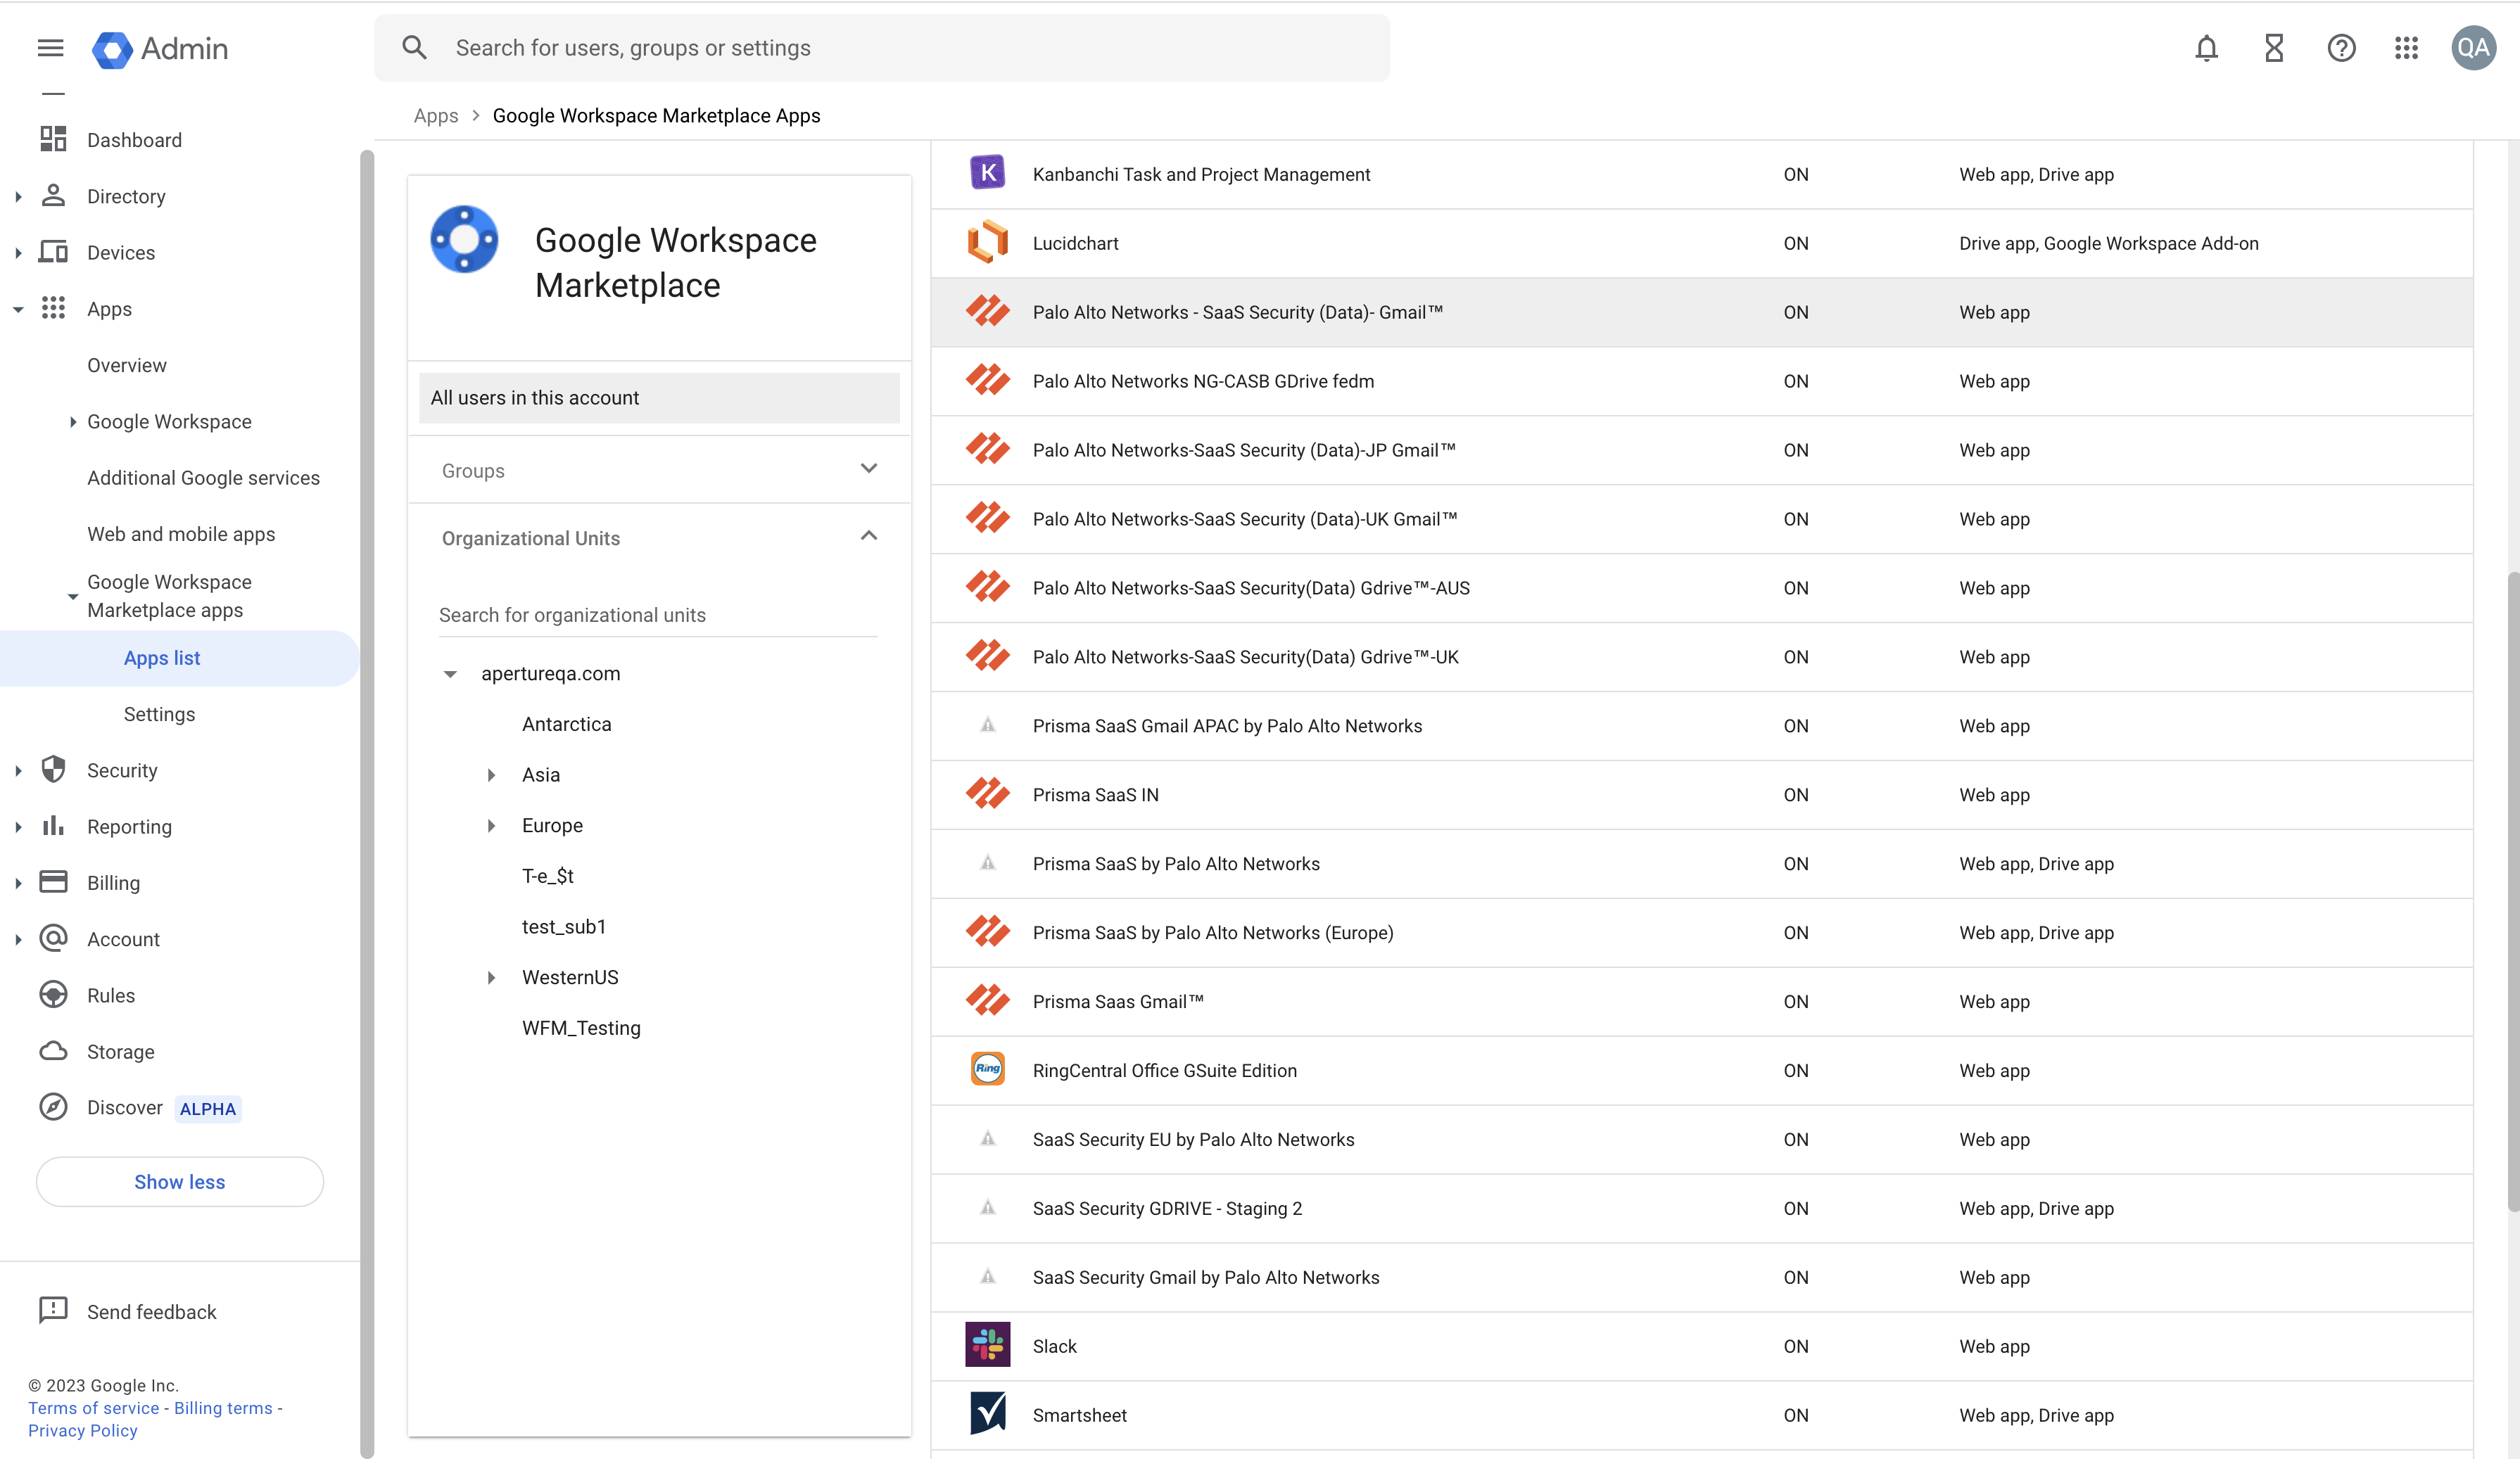Click the hamburger main menu icon

tap(50, 48)
